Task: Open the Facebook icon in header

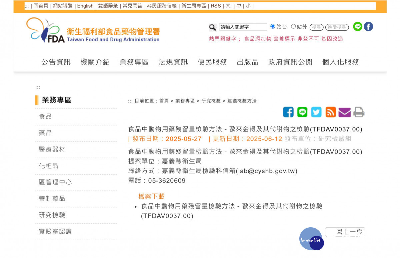Action: [x=368, y=27]
